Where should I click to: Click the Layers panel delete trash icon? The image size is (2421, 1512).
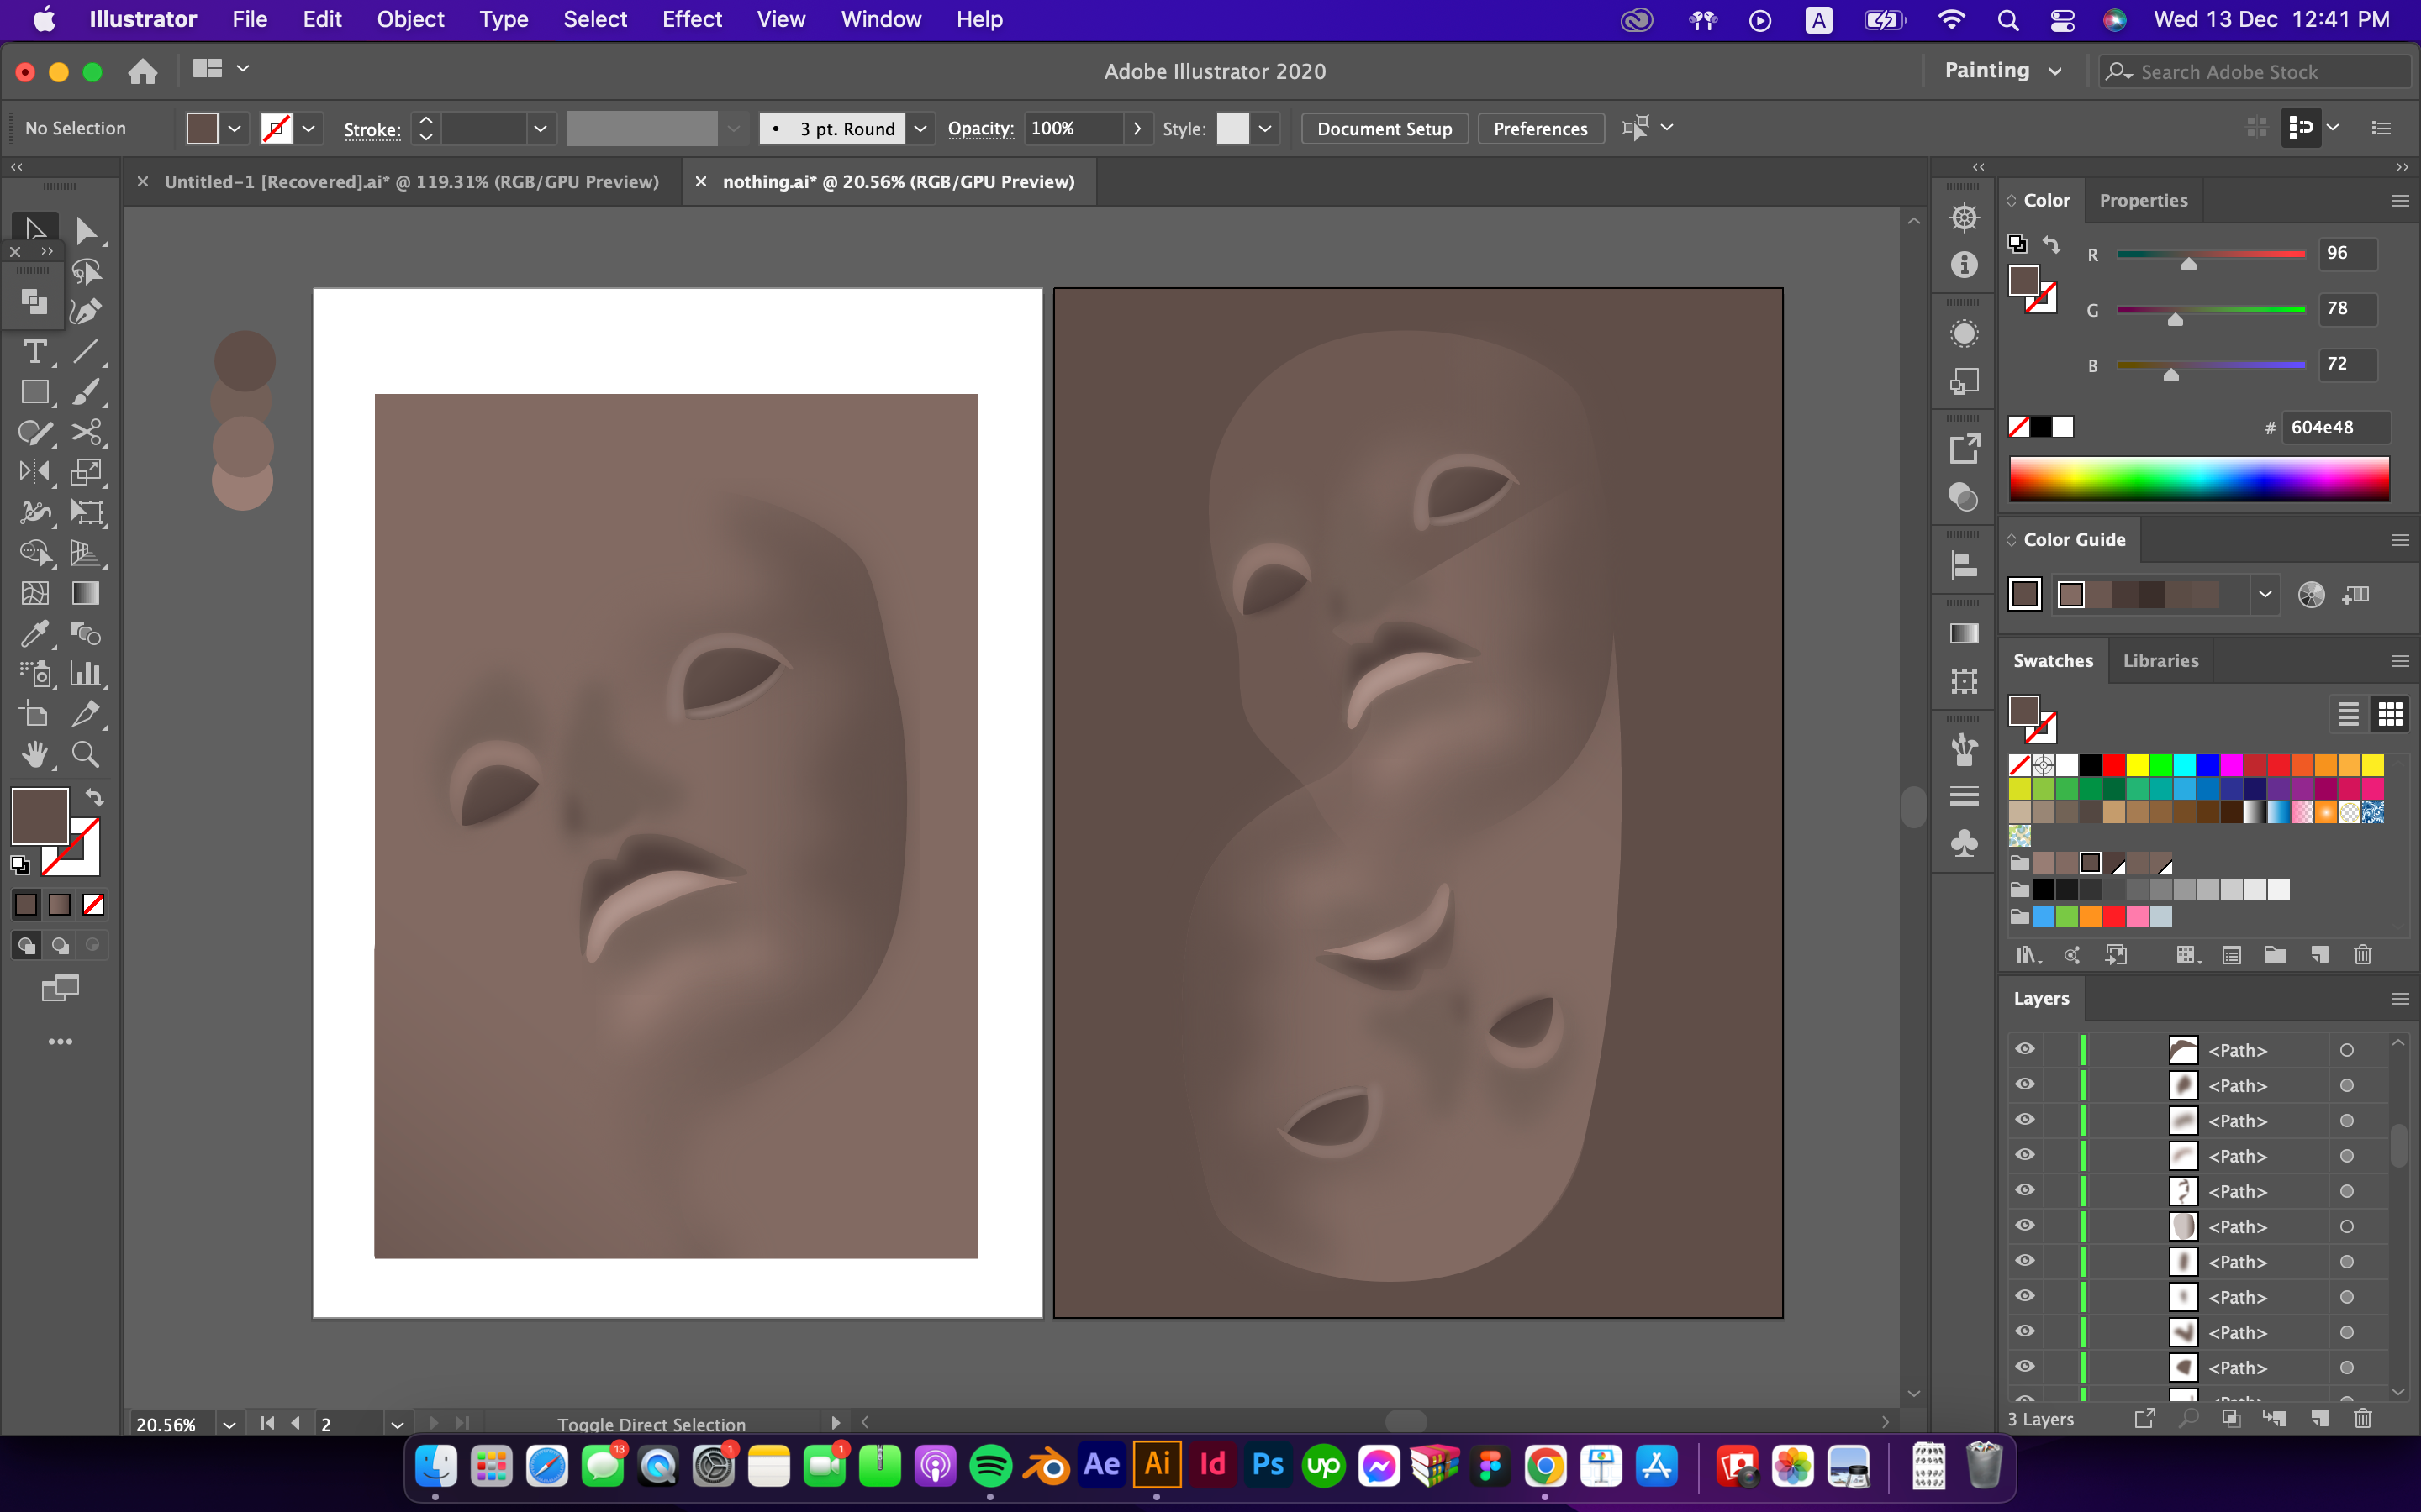pyautogui.click(x=2362, y=1418)
